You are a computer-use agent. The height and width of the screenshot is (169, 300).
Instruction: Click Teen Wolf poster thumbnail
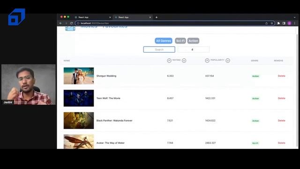(79, 98)
